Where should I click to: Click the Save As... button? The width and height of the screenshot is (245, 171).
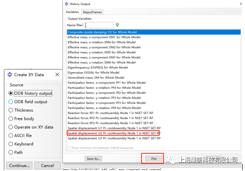94,159
